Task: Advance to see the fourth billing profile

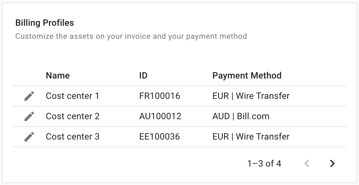Action: pos(332,163)
